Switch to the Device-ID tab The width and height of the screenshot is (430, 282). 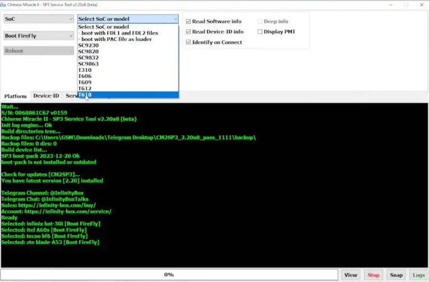click(45, 96)
